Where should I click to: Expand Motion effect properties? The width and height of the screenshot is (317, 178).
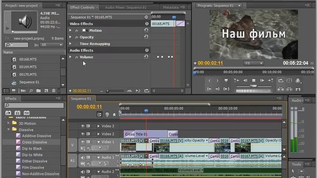tap(70, 30)
